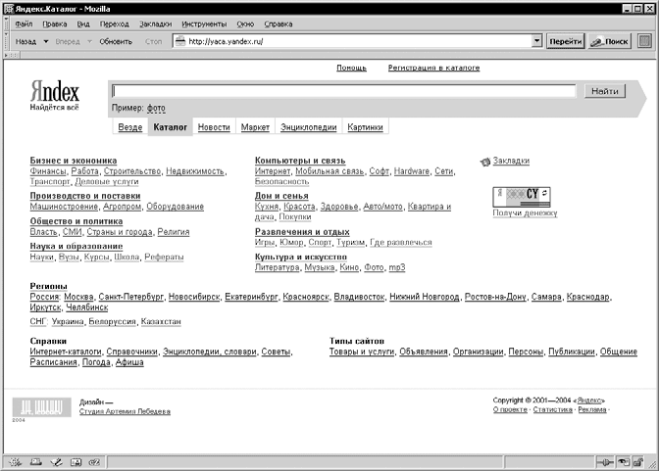Click the Mozilla throbber icon
Viewport: 659px width, 471px height.
[644, 41]
